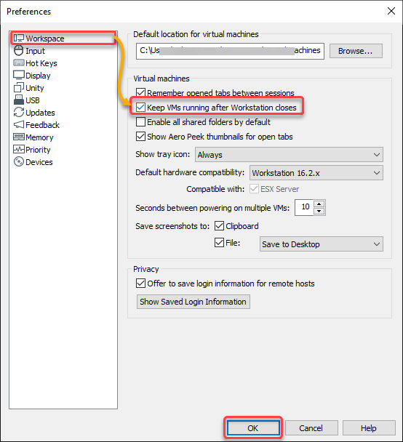
Task: Toggle Show Aero Peek thumbnails checkbox
Action: (140, 137)
